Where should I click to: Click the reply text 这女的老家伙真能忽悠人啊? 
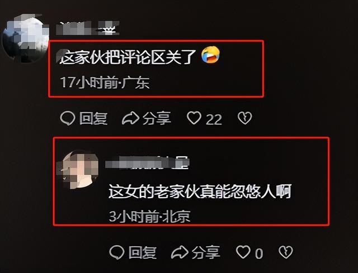click(200, 191)
